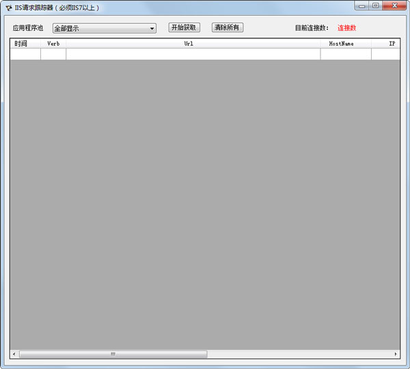Close the IIS请求跟踪器 window
This screenshot has width=410, height=369.
[394, 5]
